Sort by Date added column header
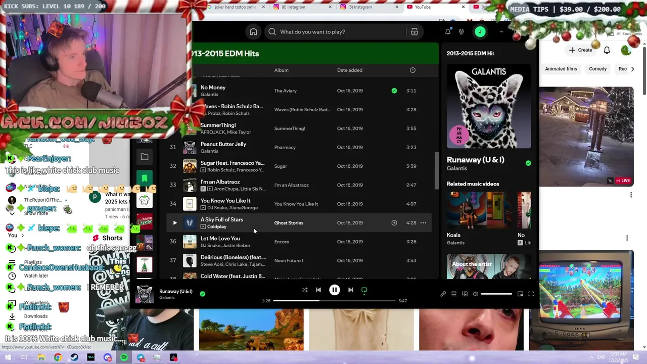Viewport: 647px width, 364px height. pyautogui.click(x=350, y=70)
